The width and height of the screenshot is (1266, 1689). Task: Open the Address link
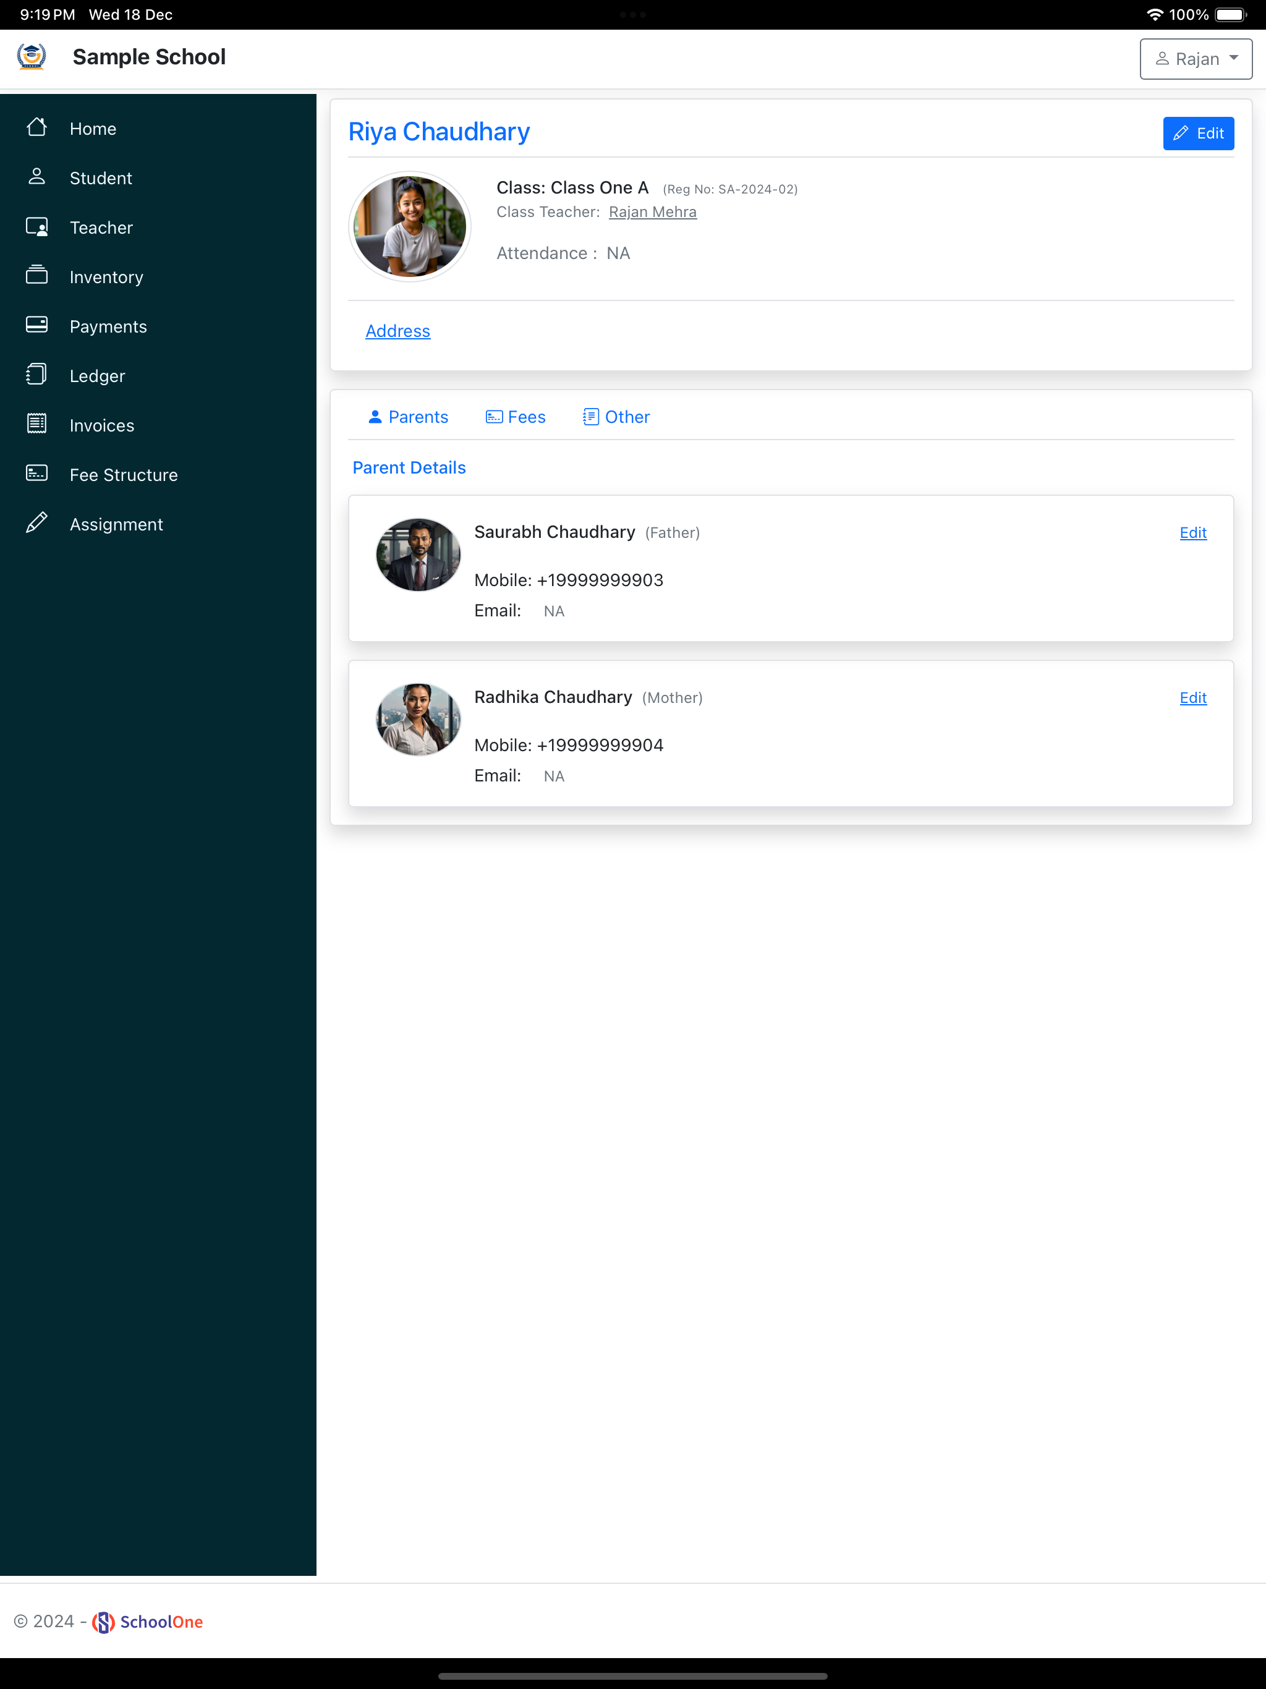point(398,331)
